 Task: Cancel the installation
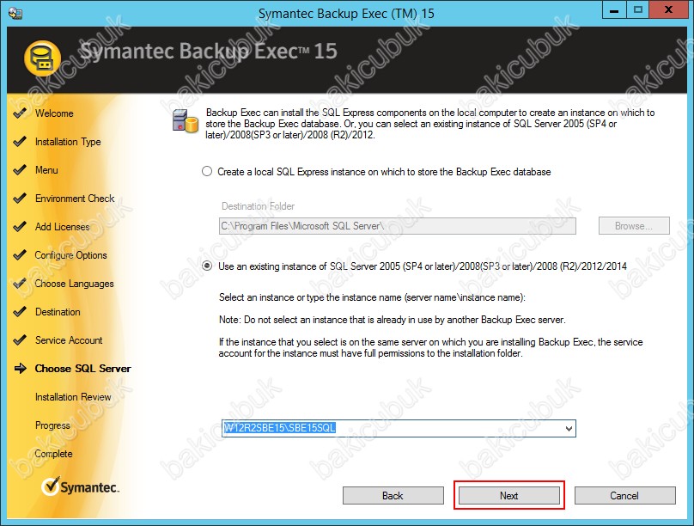tap(625, 495)
